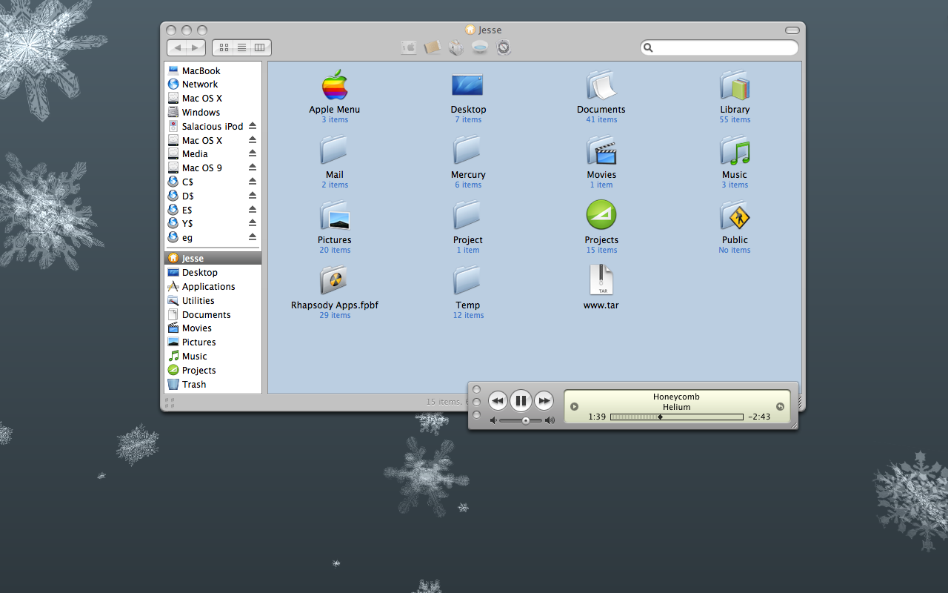The width and height of the screenshot is (948, 593).
Task: Select Network in the sidebar
Action: coord(213,85)
